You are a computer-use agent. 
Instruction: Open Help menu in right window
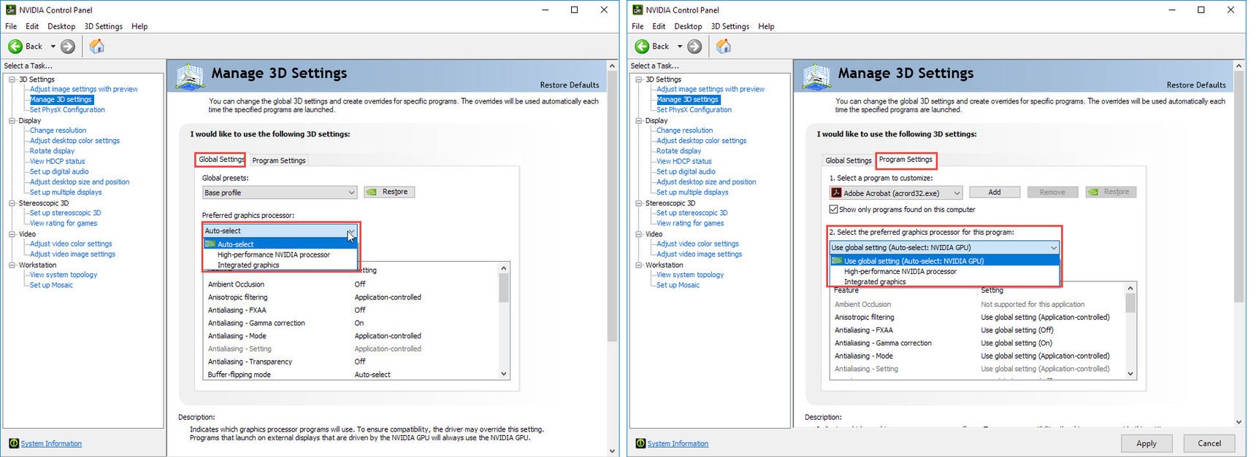(x=766, y=26)
